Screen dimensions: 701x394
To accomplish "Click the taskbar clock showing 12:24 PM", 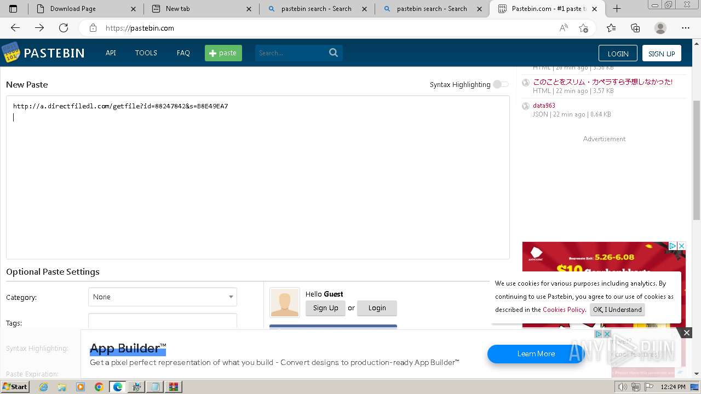I will tap(673, 387).
